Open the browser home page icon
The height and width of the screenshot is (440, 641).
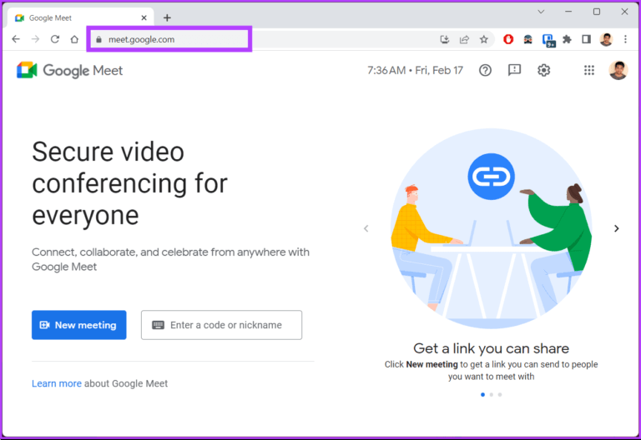74,39
